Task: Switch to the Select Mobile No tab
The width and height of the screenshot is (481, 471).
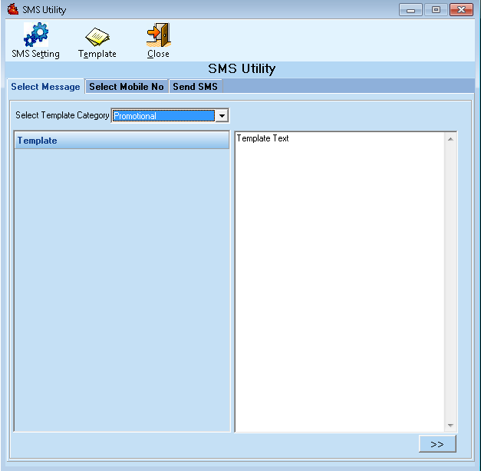Action: [127, 87]
